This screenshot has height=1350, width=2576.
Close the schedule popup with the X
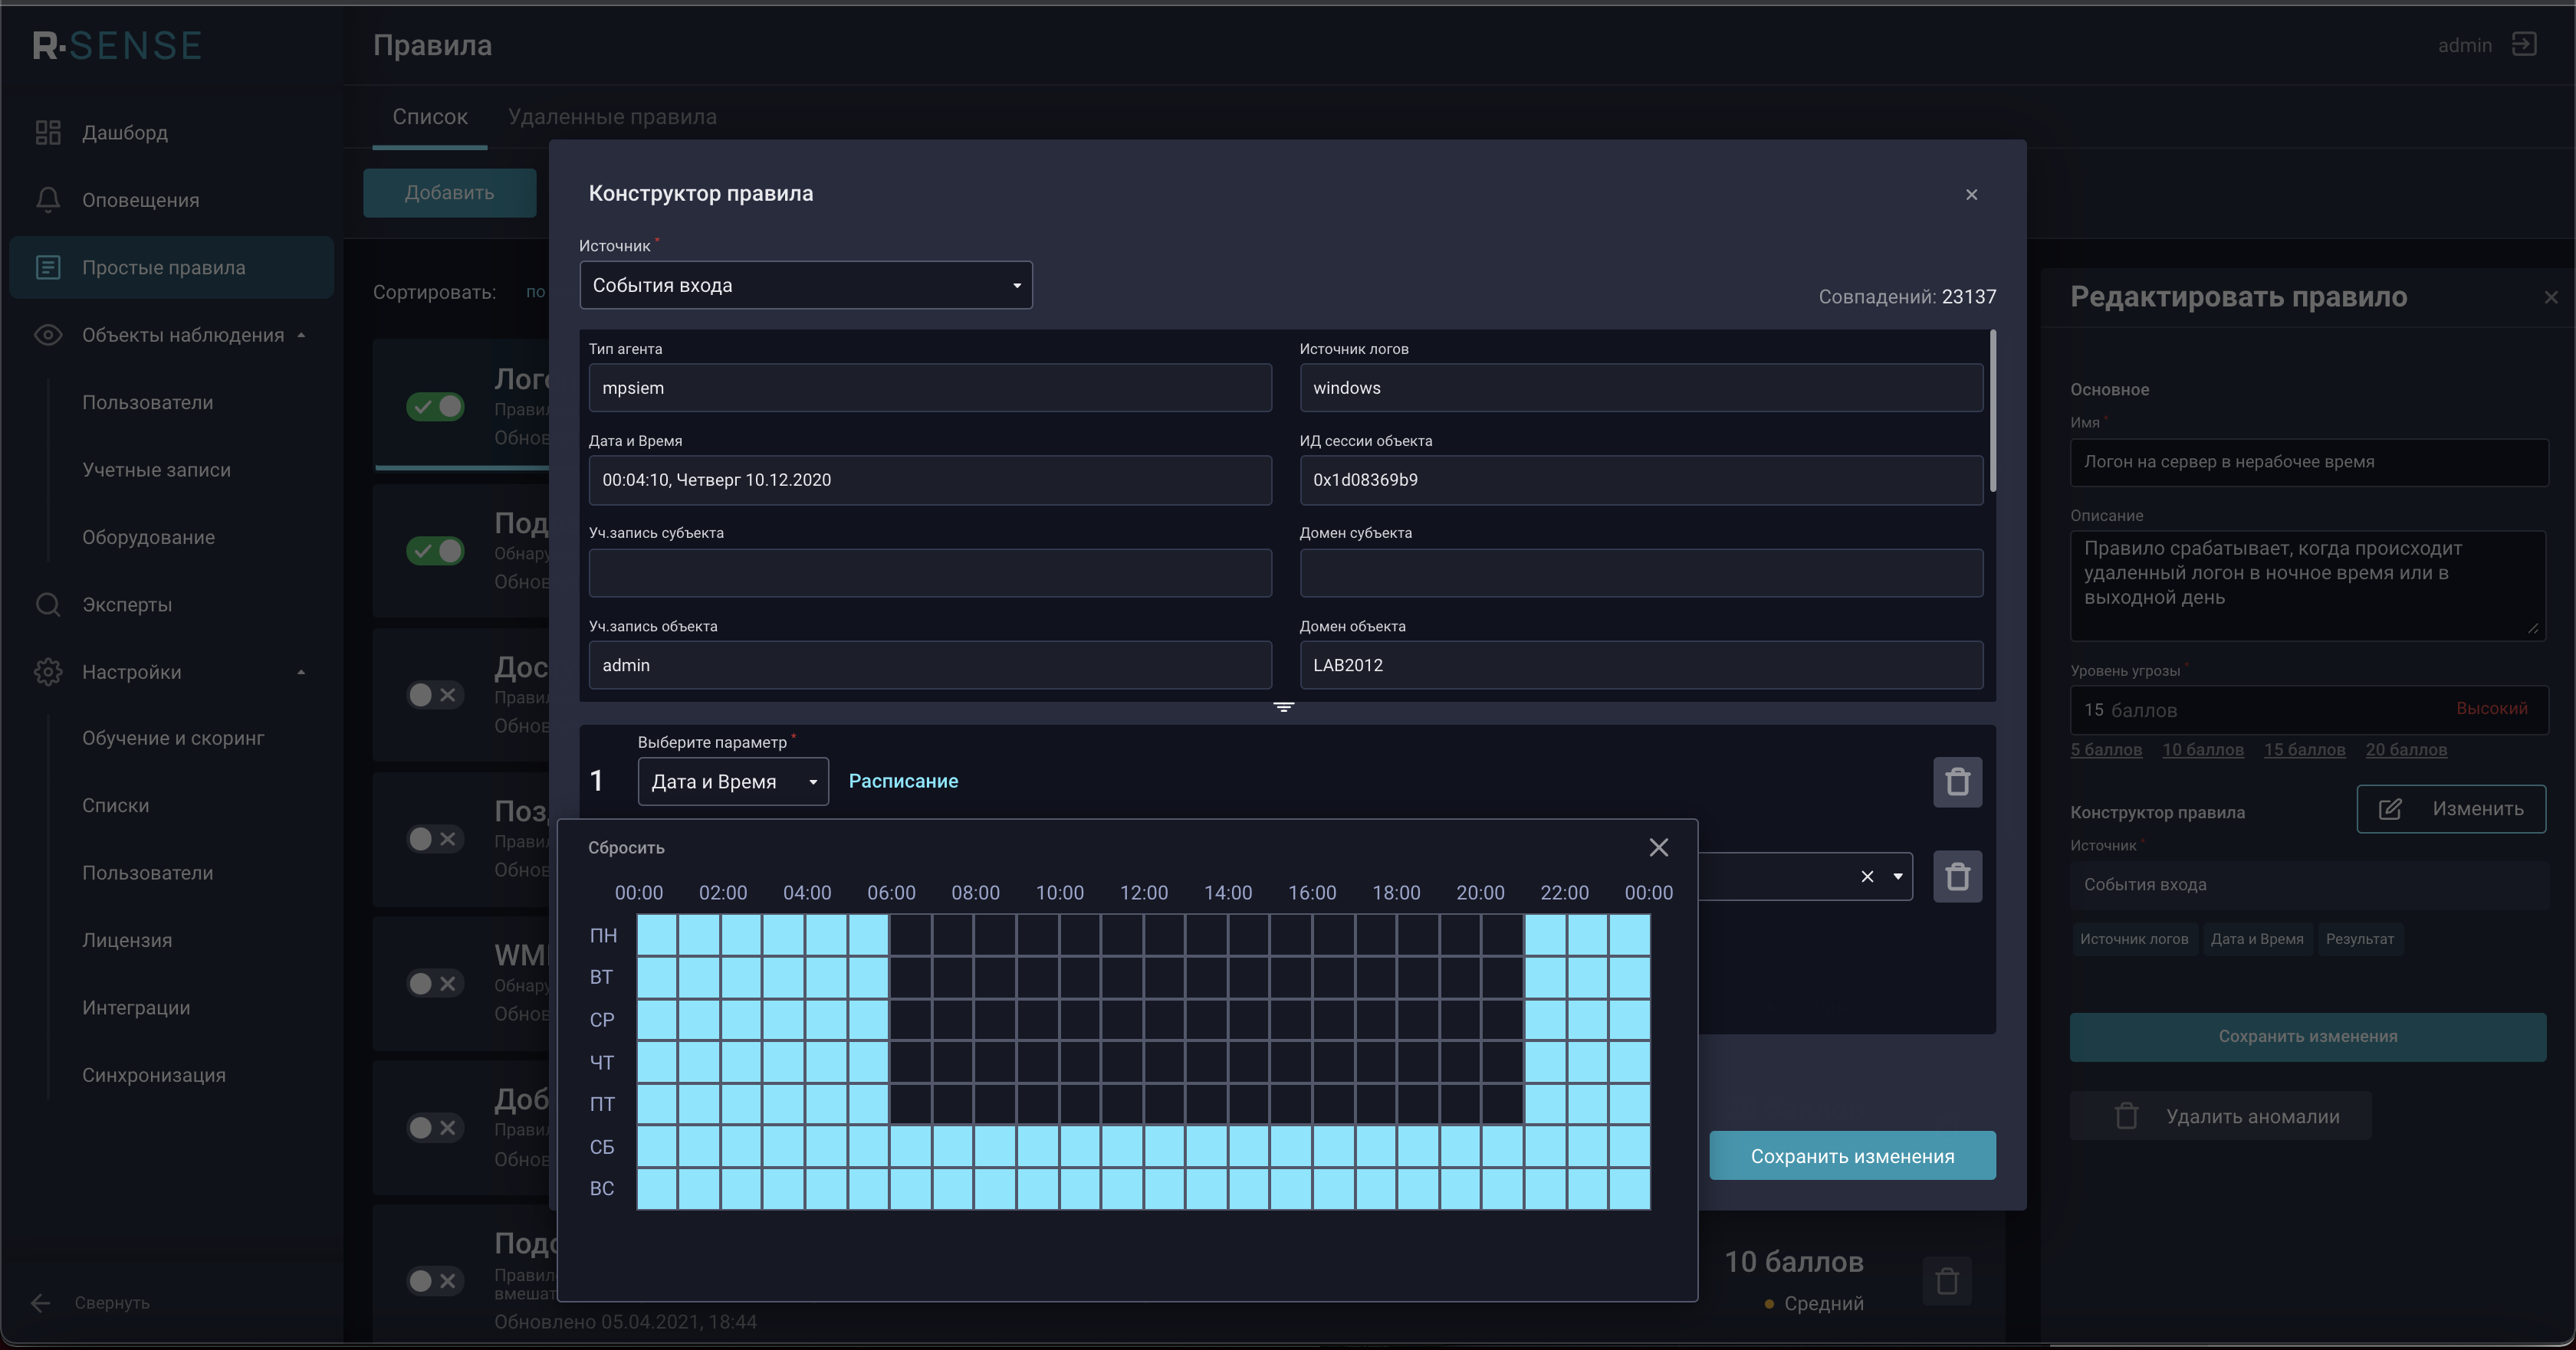pyautogui.click(x=1658, y=847)
